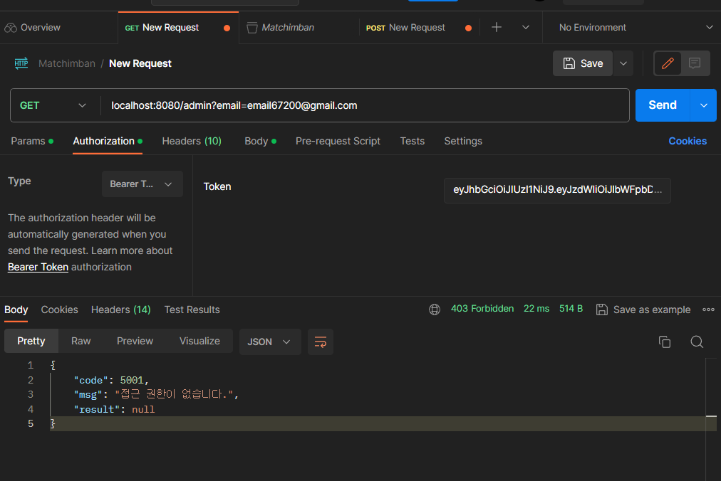This screenshot has height=481, width=721.
Task: Open the Tests tab
Action: pyautogui.click(x=412, y=141)
